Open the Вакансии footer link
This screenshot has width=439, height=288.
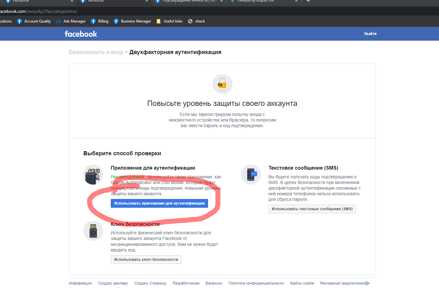click(214, 283)
